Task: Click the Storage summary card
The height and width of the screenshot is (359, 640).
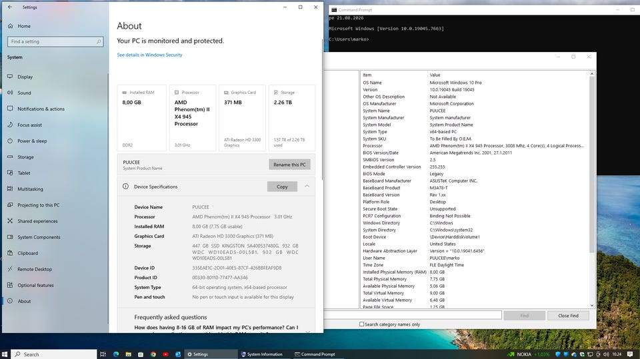Action: (x=292, y=118)
